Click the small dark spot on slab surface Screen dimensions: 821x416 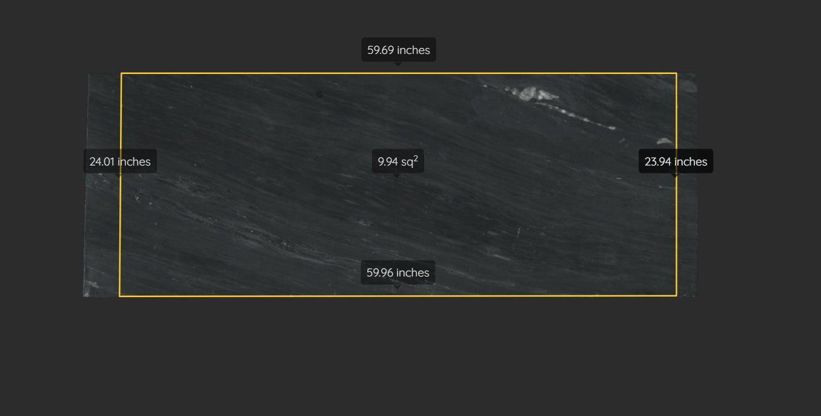click(x=319, y=94)
